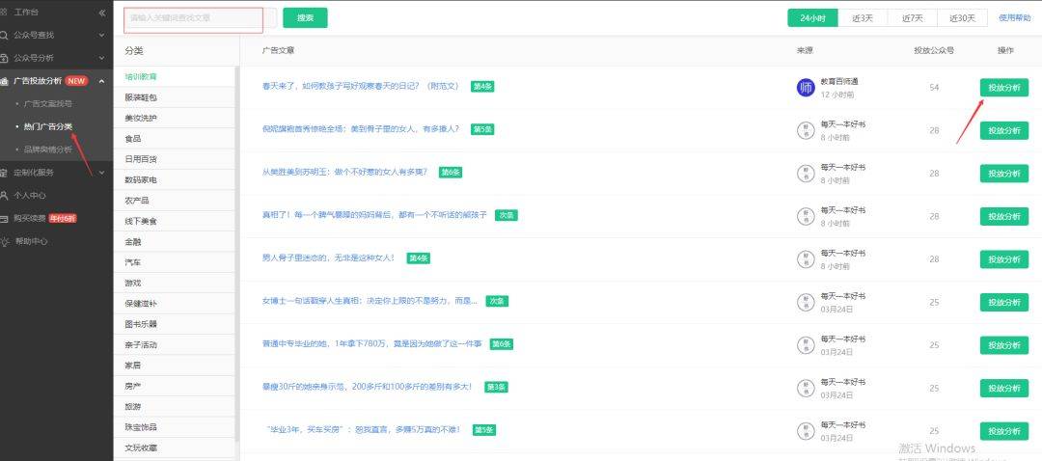The width and height of the screenshot is (1042, 461).
Task: Click the 购买续费 card icon
Action: 4,218
